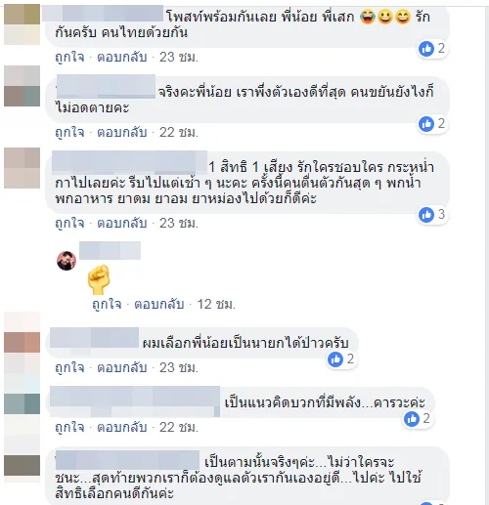Screen dimensions: 489x505
Task: Click ถูกใจ under the first comment
Action: click(x=69, y=57)
